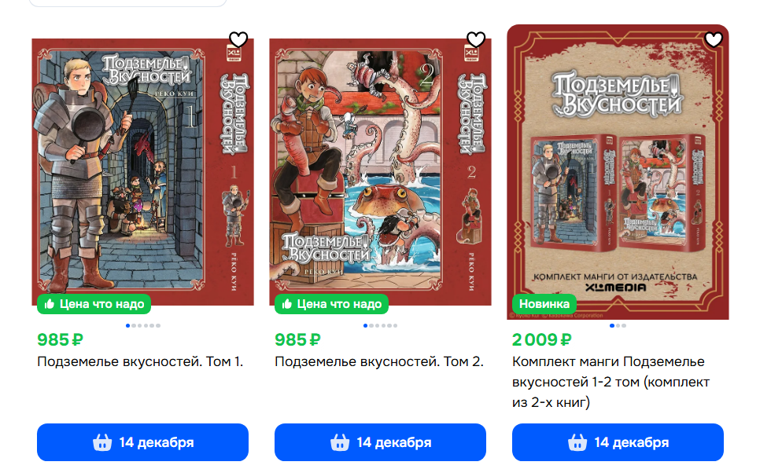Select second image dot under Том 1 cover
Screen dimensions: 771x469
click(134, 325)
